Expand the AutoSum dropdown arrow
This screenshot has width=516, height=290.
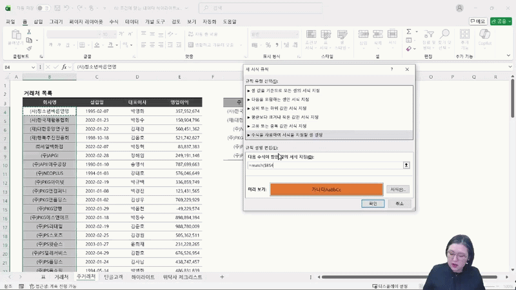point(417,32)
